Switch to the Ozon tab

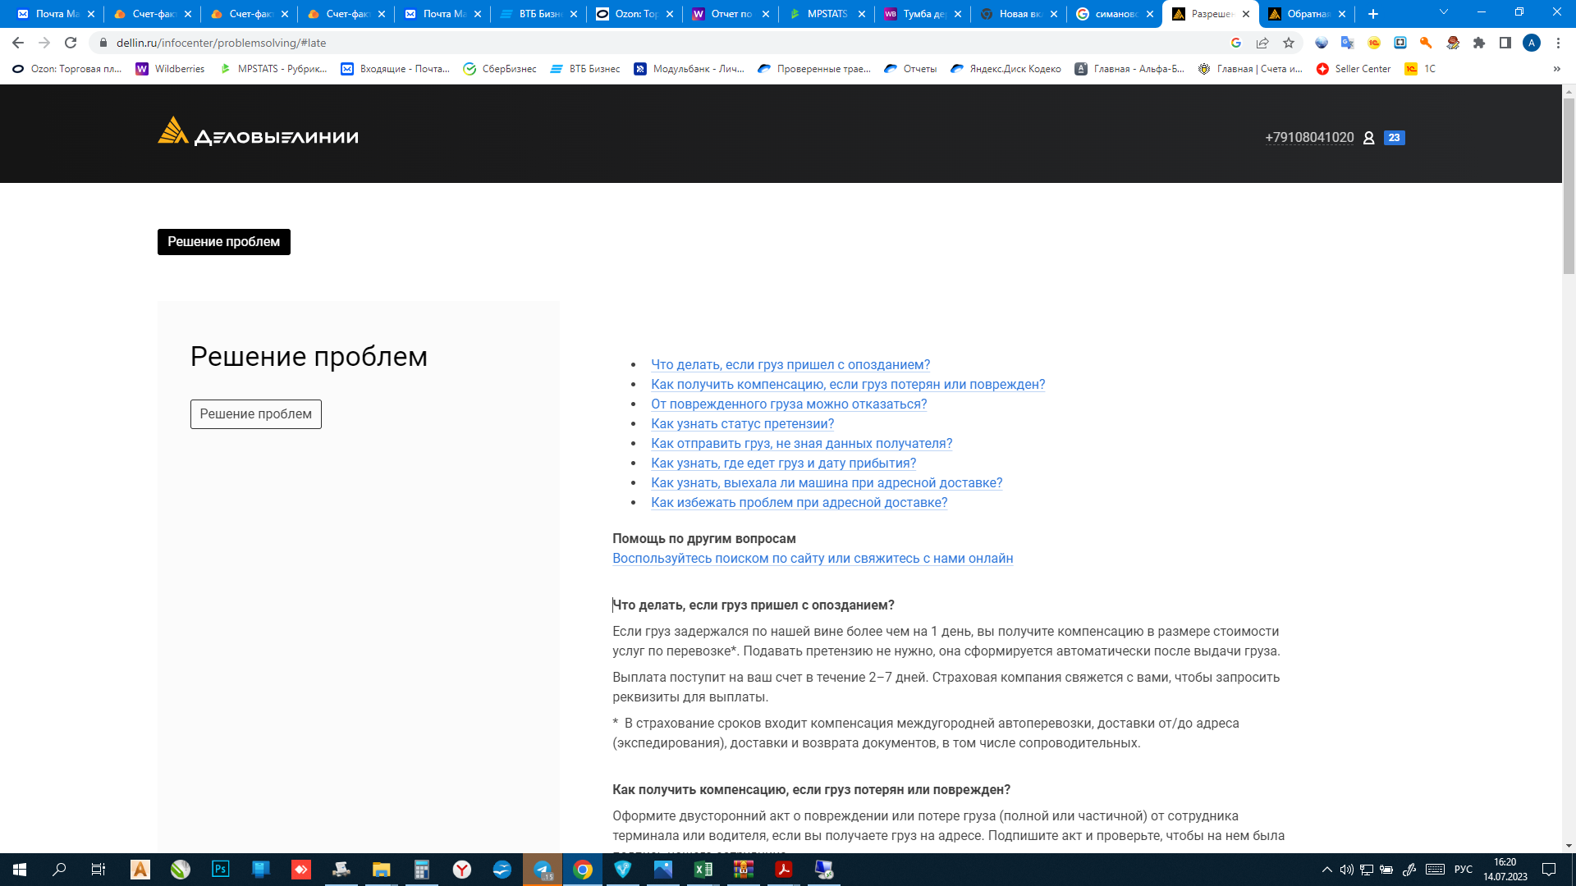(635, 14)
